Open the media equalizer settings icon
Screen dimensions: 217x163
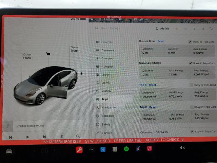click(x=61, y=137)
